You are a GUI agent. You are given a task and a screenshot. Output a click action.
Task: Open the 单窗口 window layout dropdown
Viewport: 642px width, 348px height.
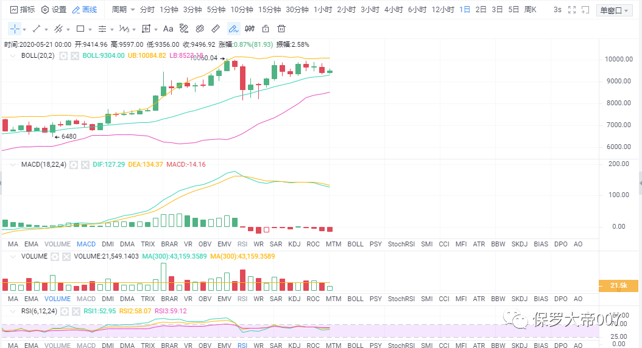coord(614,10)
